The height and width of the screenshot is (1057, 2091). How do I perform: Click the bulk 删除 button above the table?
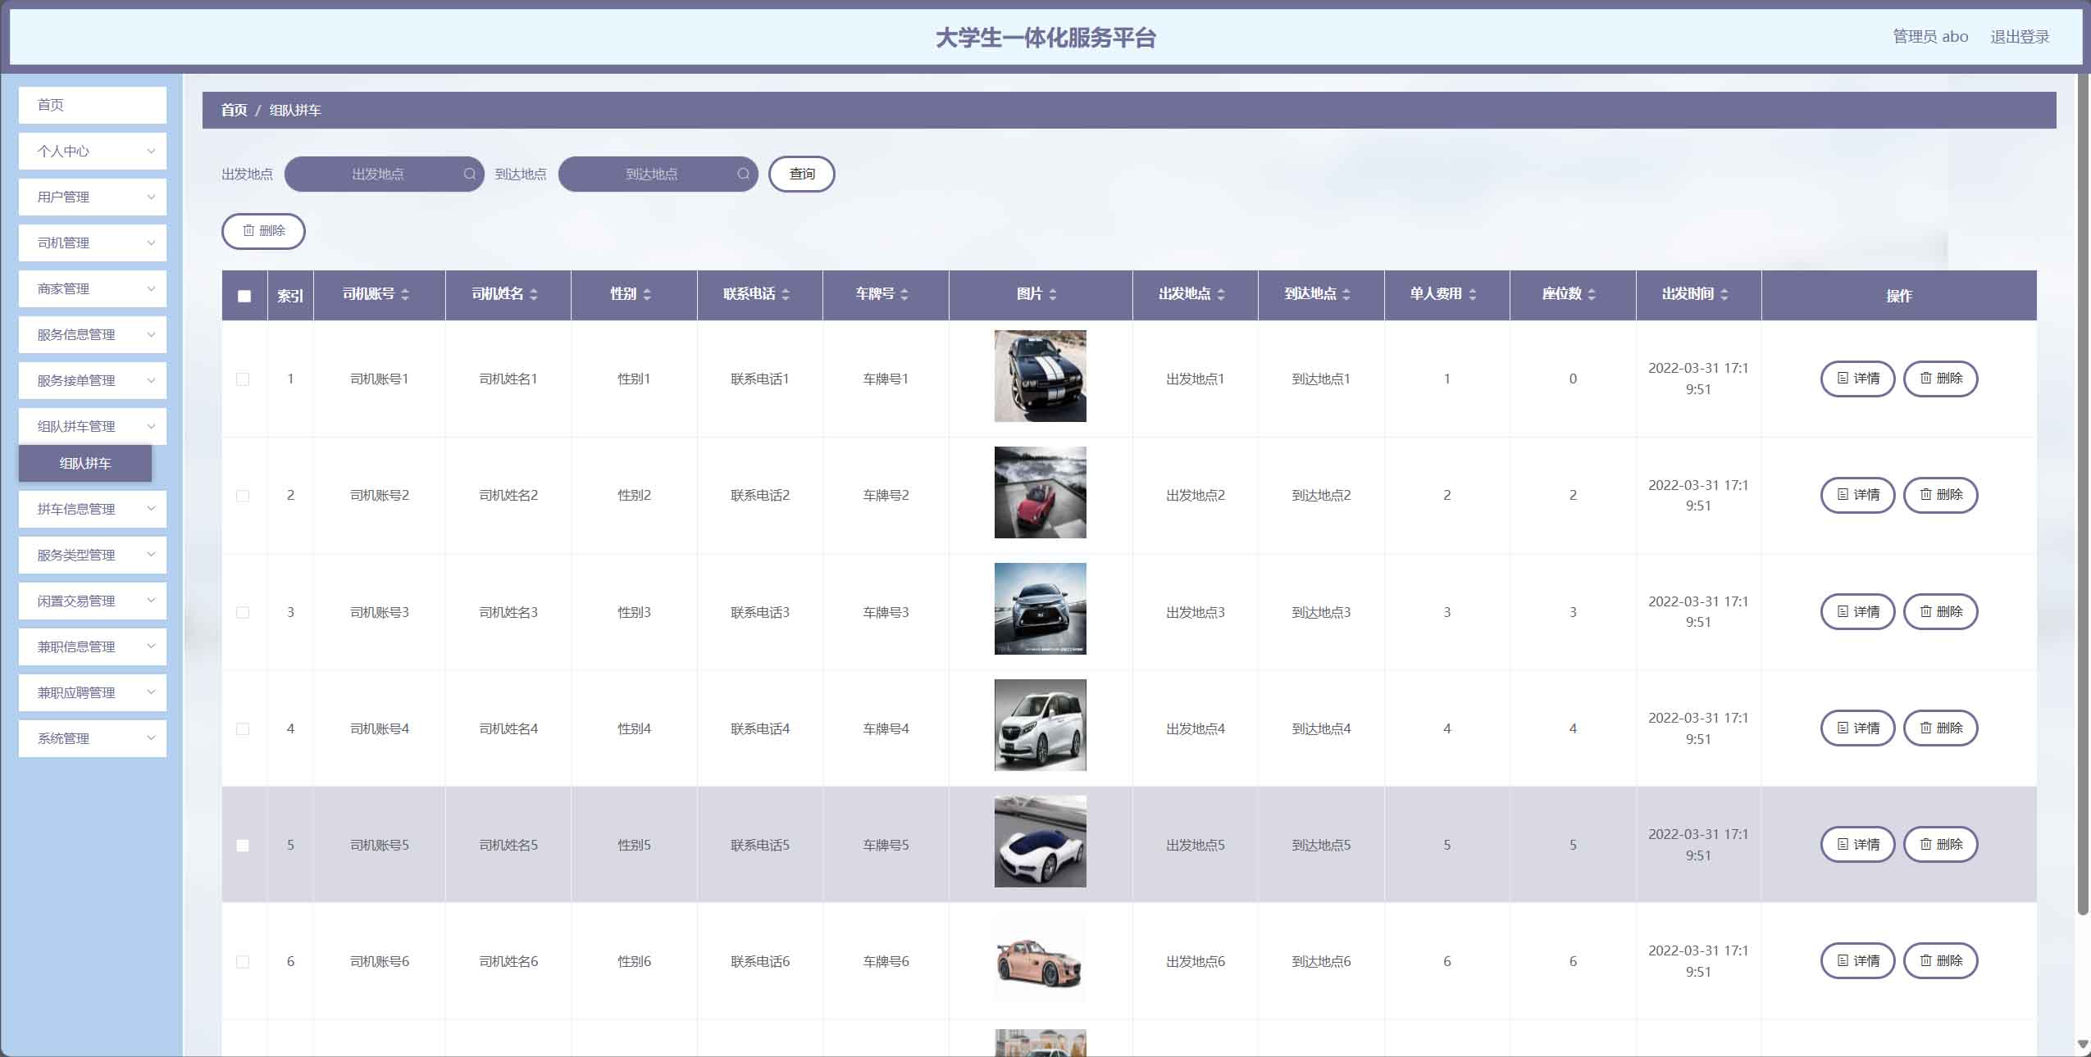pyautogui.click(x=263, y=231)
